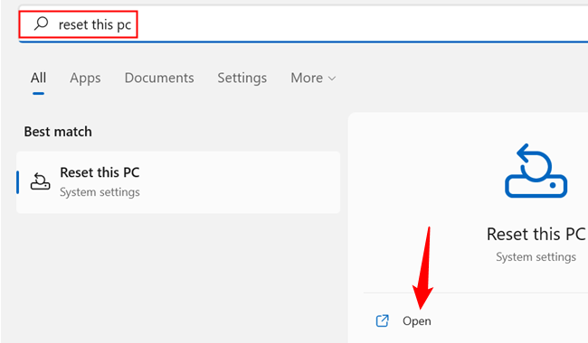Image resolution: width=588 pixels, height=343 pixels.
Task: Click empty search bar area right of query
Action: [x=360, y=24]
